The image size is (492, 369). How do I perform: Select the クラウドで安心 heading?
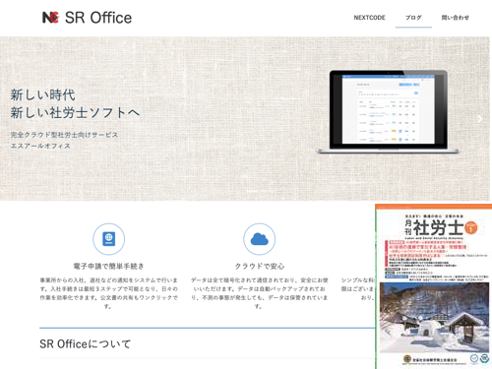(x=260, y=266)
